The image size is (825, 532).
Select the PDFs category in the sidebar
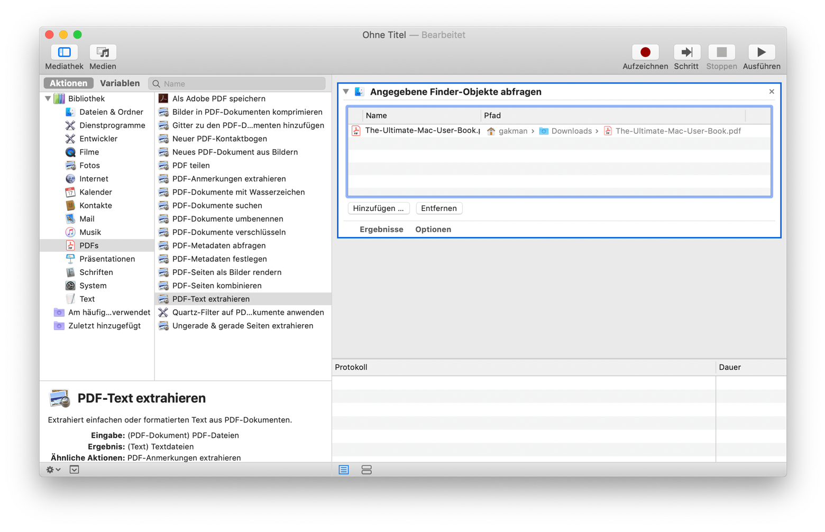89,245
